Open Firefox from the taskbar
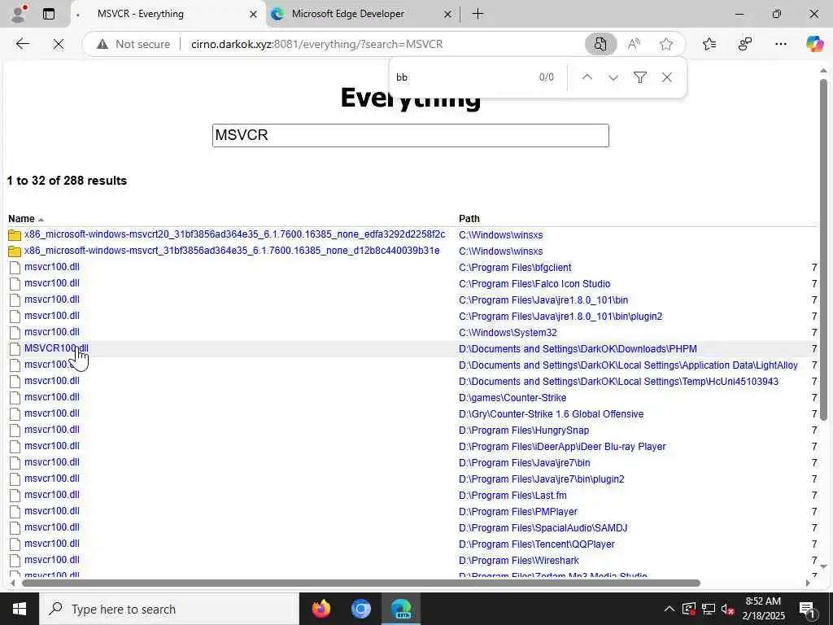The image size is (833, 625). coord(321,609)
